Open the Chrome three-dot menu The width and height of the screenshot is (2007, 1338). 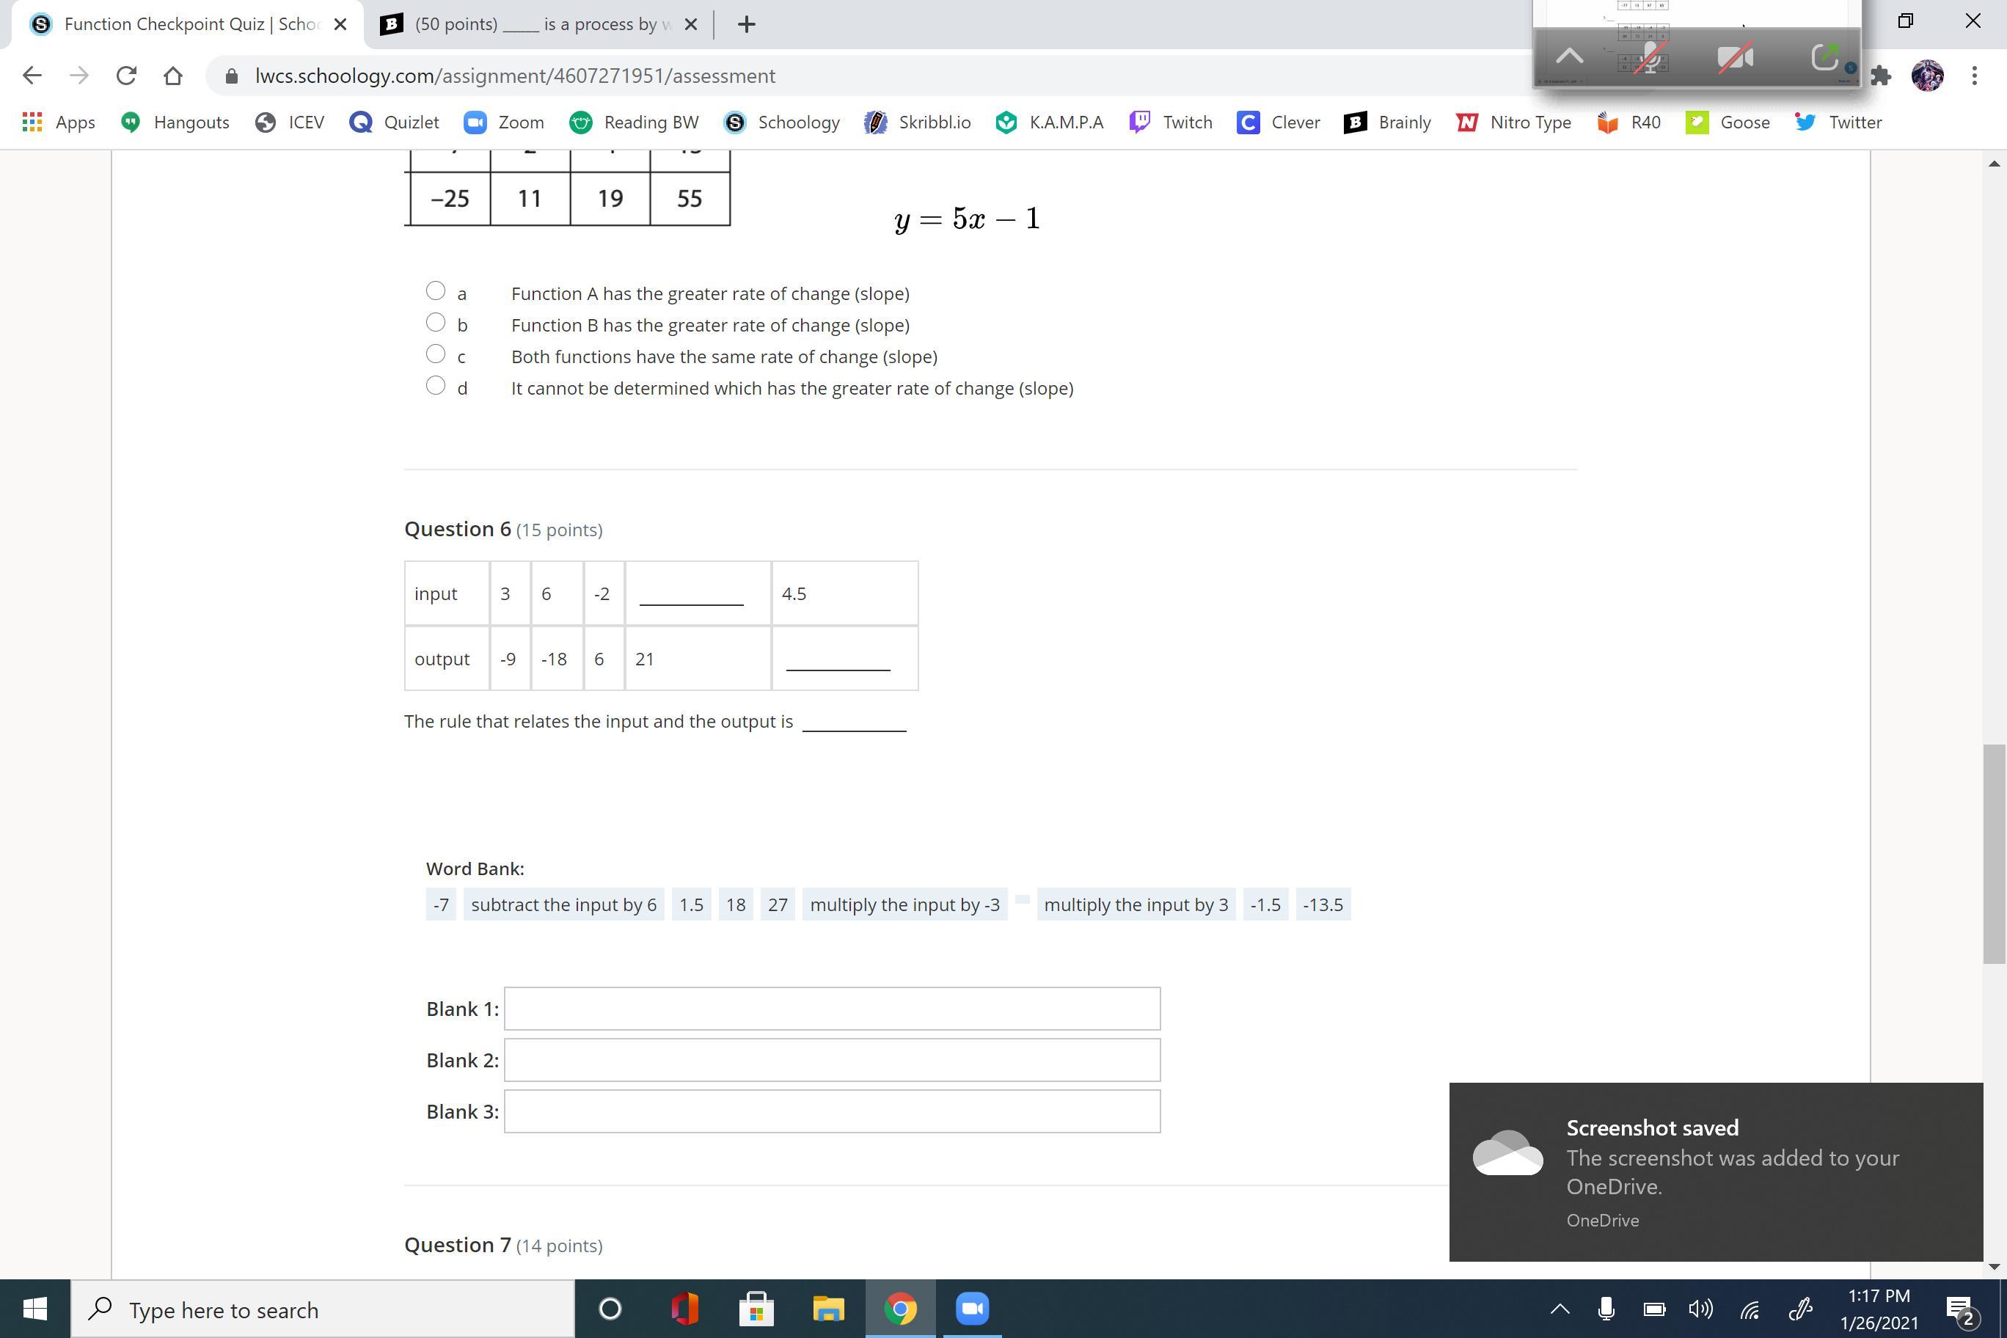coord(1974,76)
